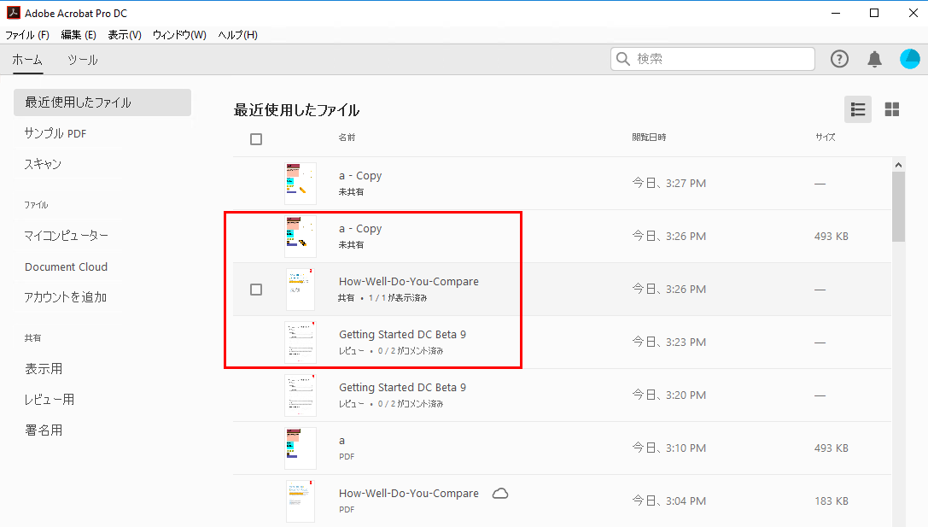Open 表示用 shared files
928x527 pixels.
click(x=44, y=369)
